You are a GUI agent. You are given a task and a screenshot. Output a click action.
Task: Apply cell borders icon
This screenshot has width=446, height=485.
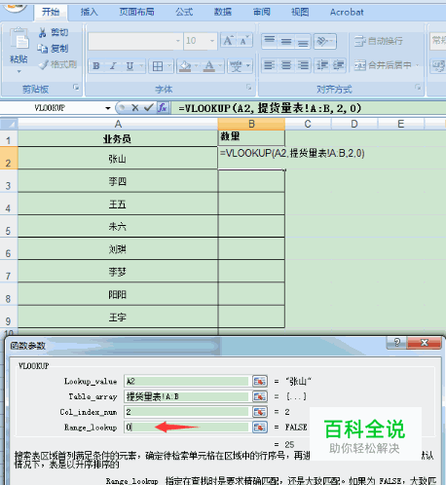[158, 66]
